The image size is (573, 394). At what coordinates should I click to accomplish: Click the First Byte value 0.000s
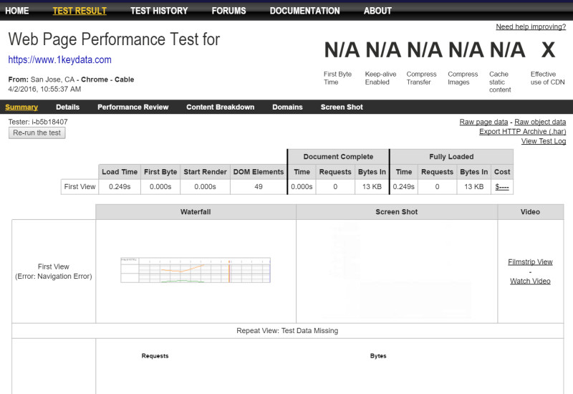(160, 187)
